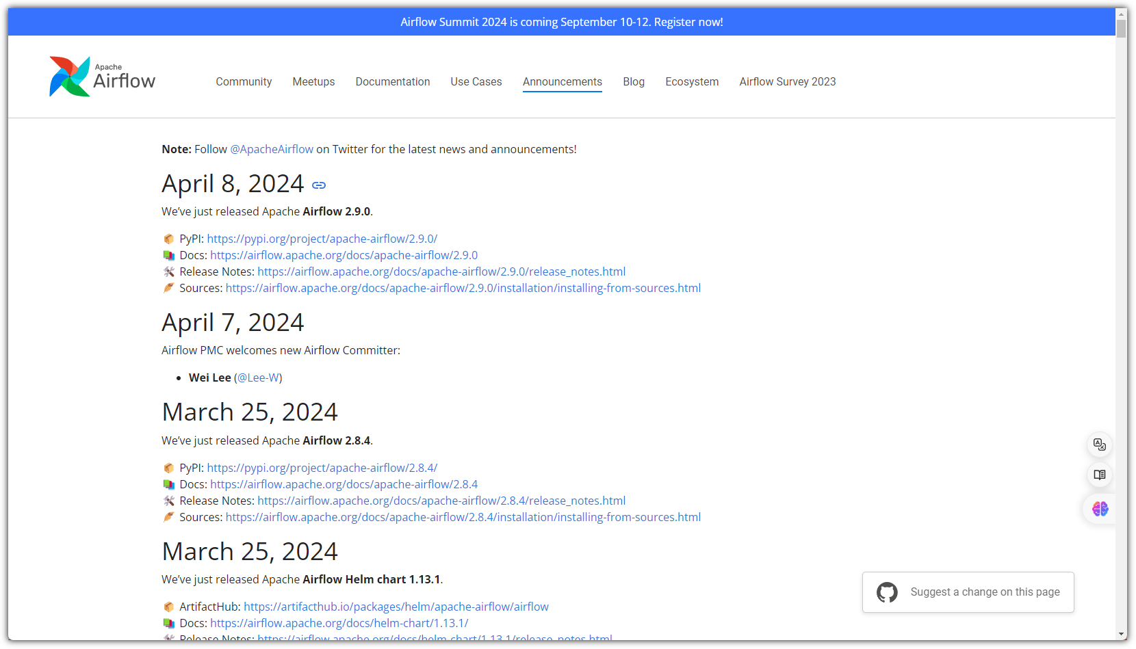Click the page vertical scrollbar thumb

click(x=1121, y=29)
